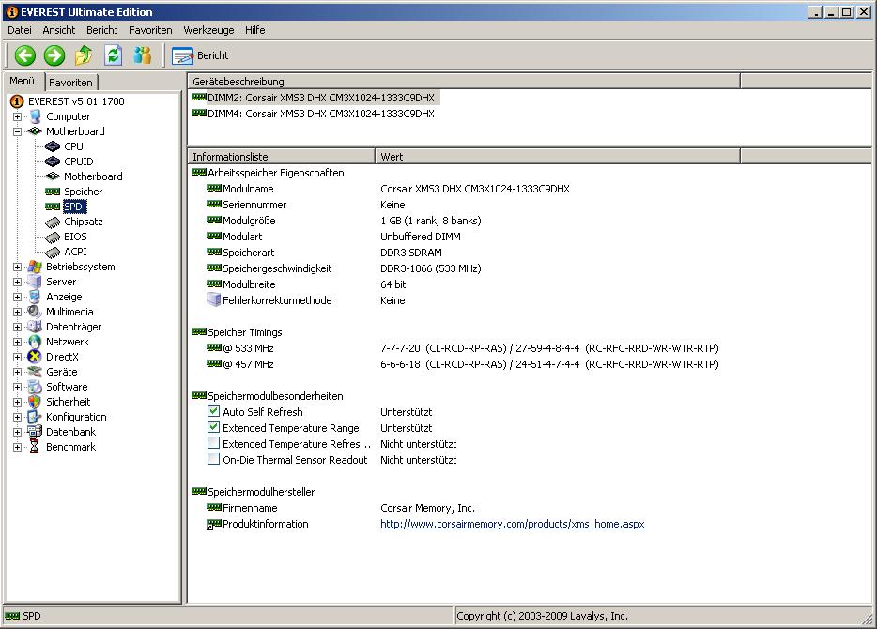The height and width of the screenshot is (629, 877).
Task: Toggle On-Die Thermal Sensor Readout checkbox
Action: 213,460
